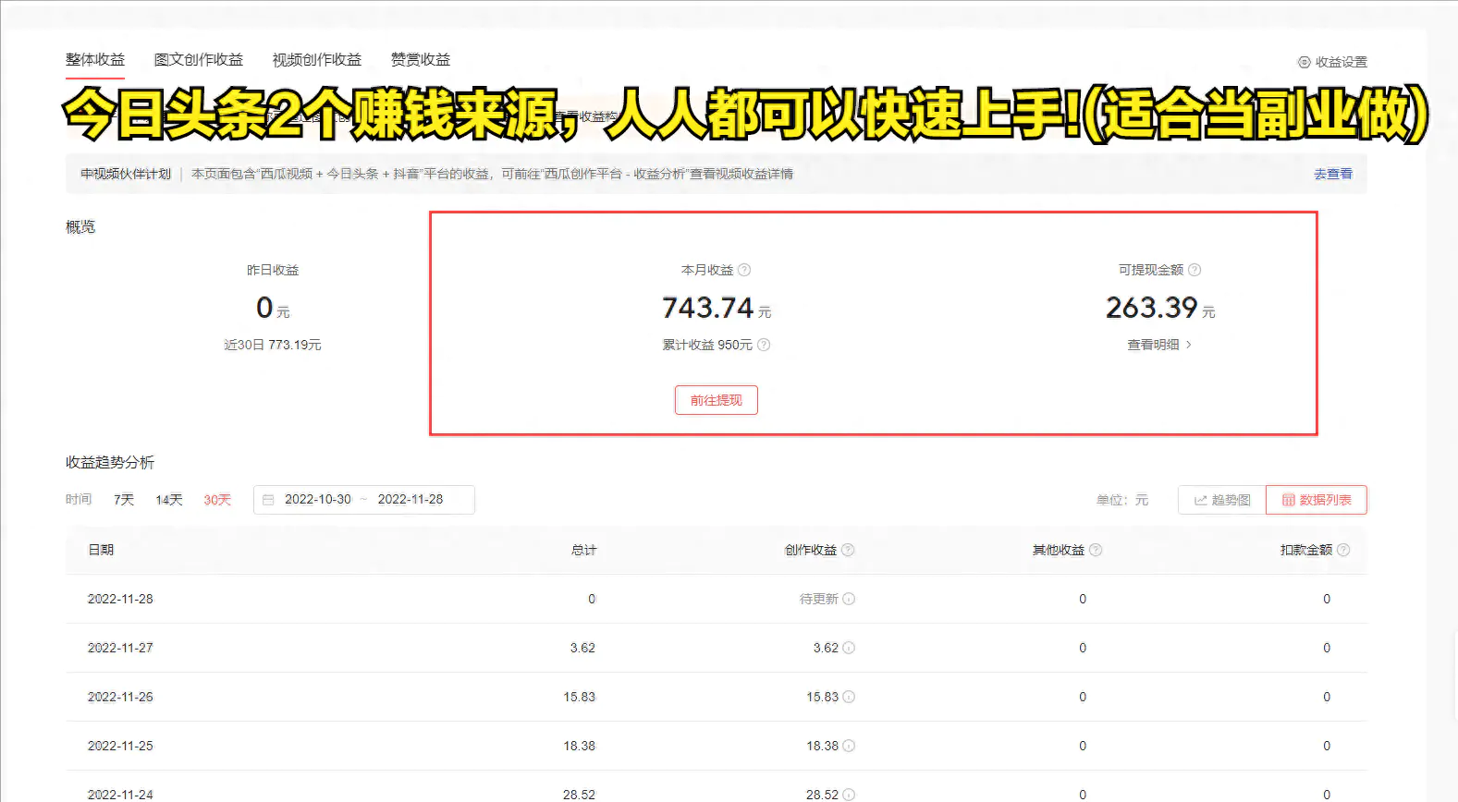
Task: Click date cell 2022-11-25
Action: [120, 746]
